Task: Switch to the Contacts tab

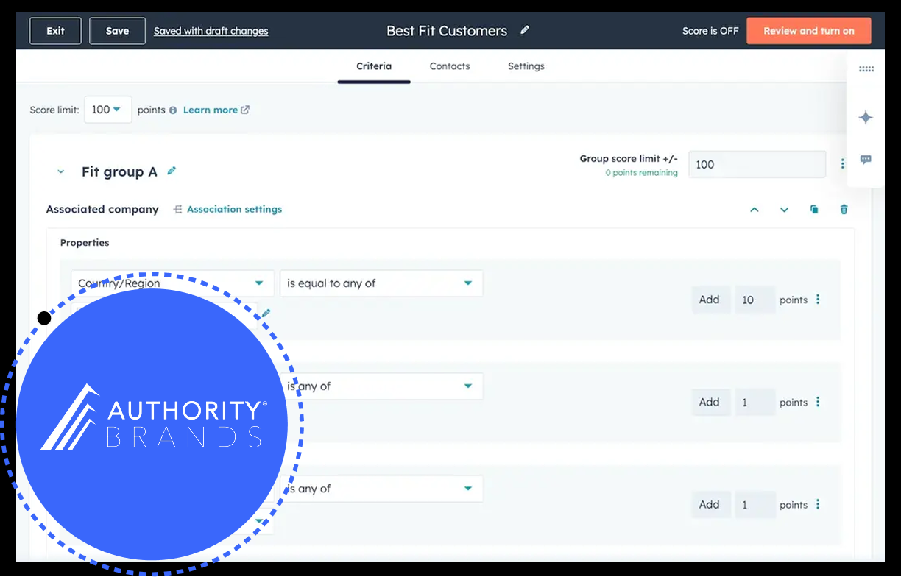Action: pyautogui.click(x=450, y=66)
